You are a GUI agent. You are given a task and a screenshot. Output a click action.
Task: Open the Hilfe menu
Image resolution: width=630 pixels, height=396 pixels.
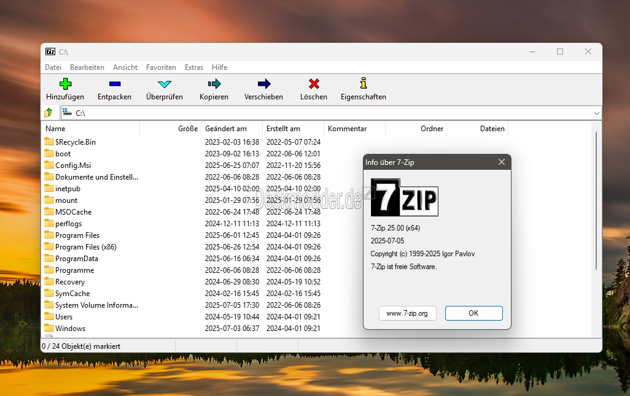tap(219, 67)
